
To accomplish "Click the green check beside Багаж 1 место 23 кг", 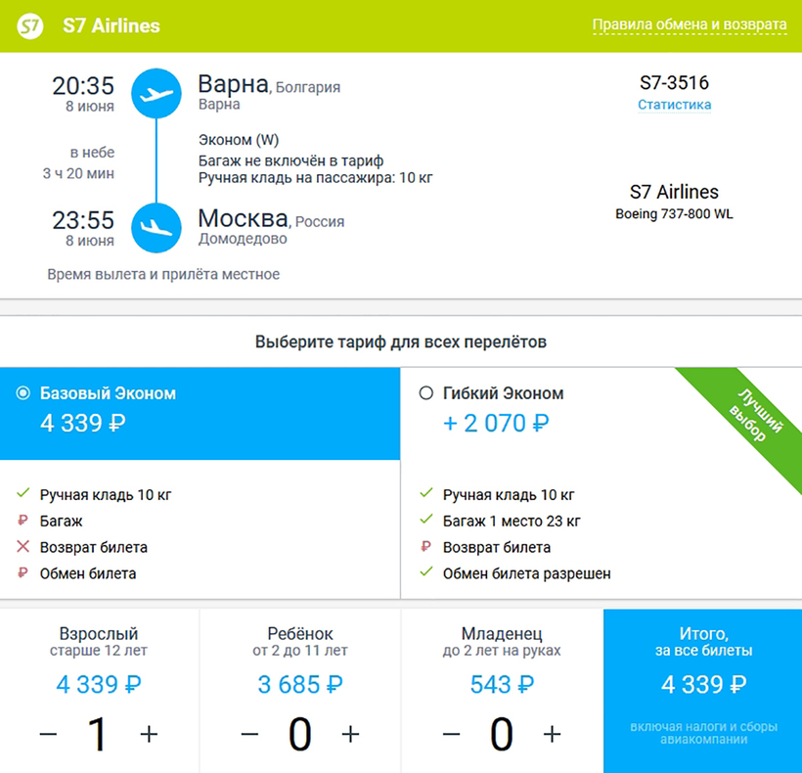I will pos(426,520).
